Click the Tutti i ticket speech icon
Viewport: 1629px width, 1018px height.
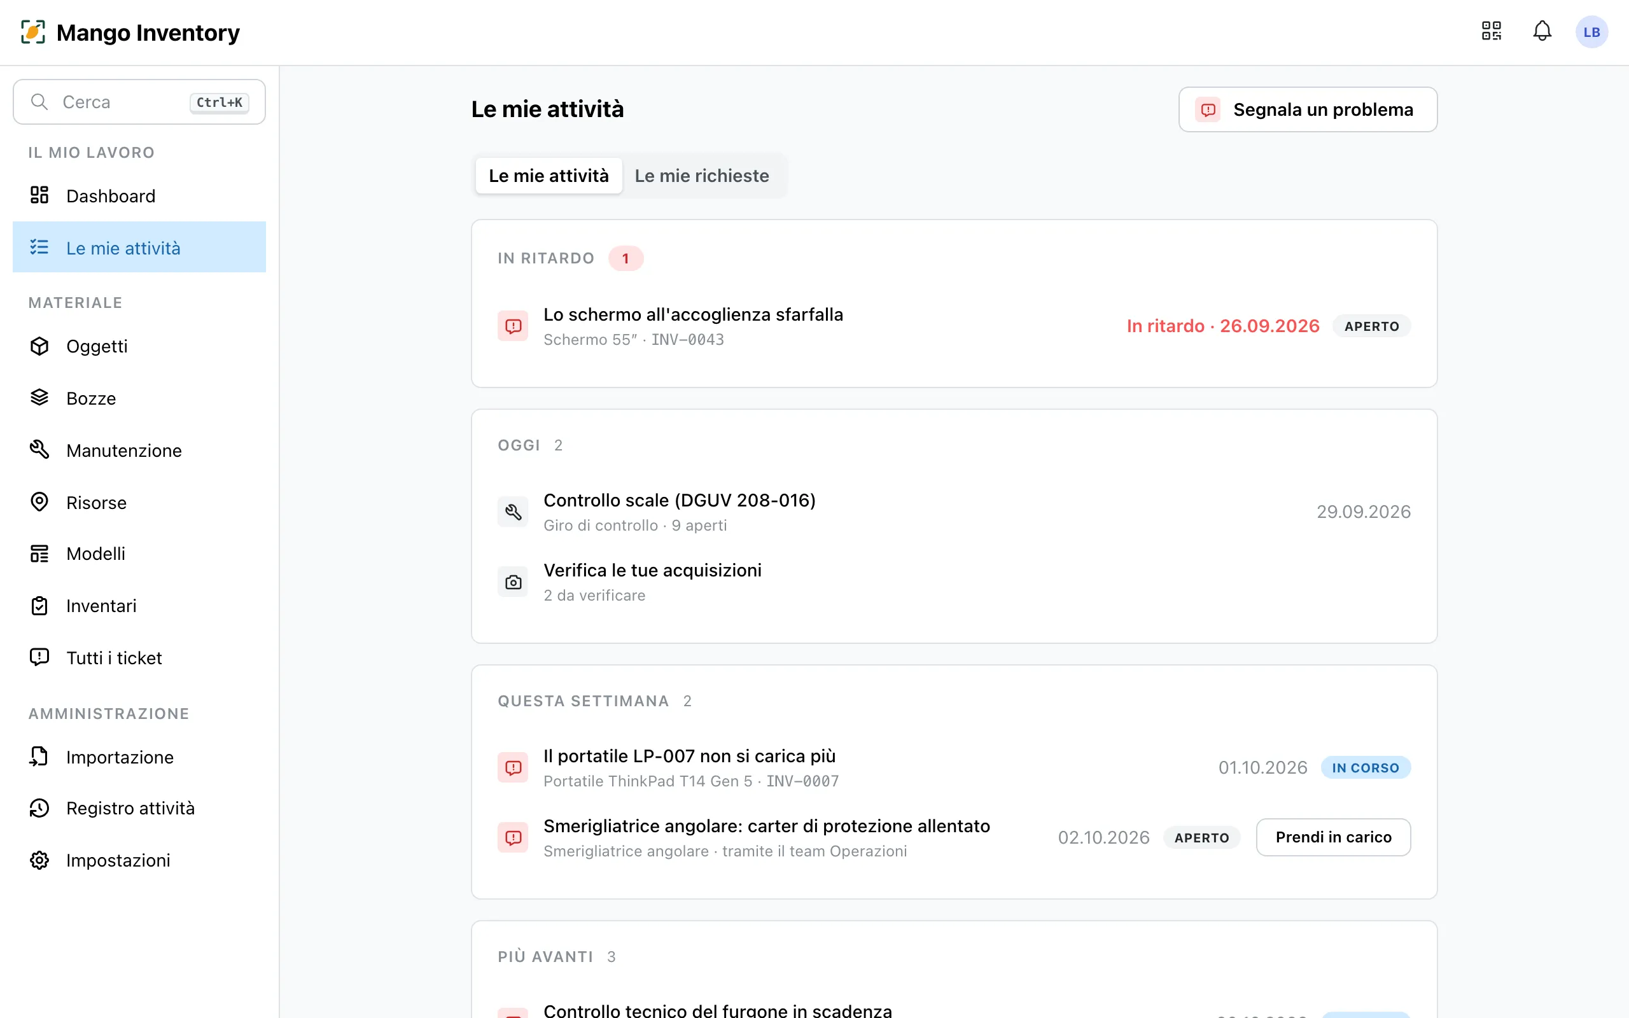pos(39,657)
